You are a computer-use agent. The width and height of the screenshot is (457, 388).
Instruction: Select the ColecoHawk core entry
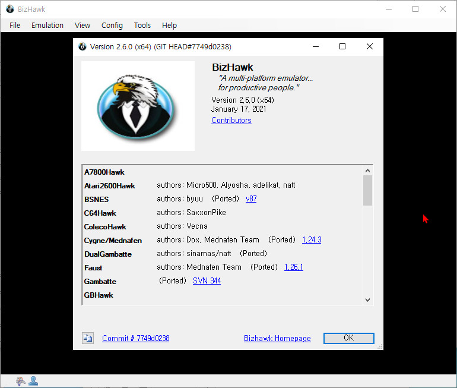[105, 227]
